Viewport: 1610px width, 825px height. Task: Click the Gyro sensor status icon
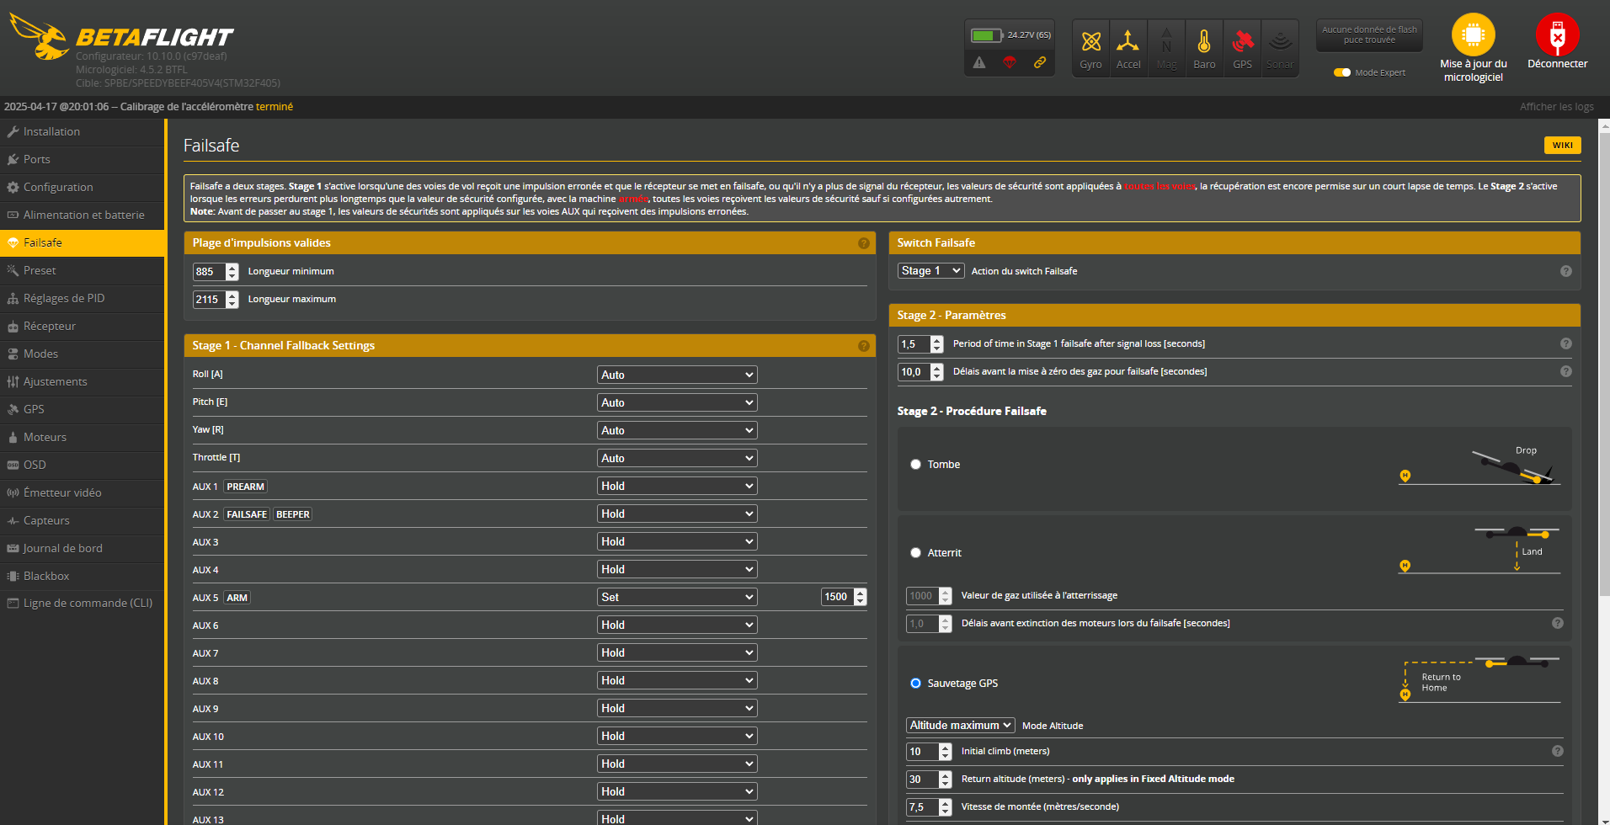tap(1090, 42)
